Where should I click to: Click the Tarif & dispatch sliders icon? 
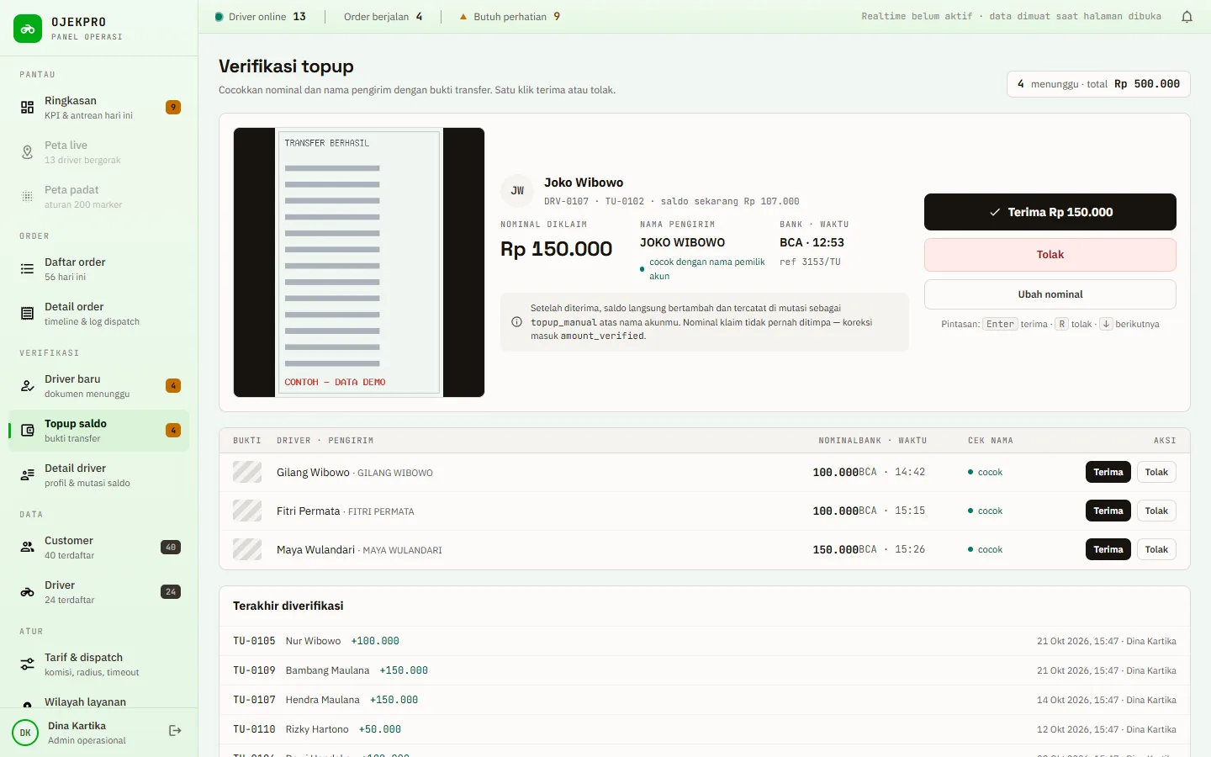click(x=28, y=664)
